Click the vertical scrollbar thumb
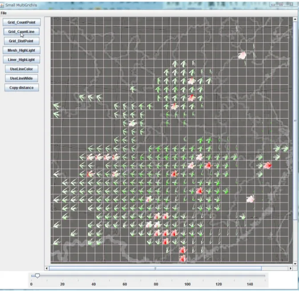The height and width of the screenshot is (292, 299). [x=295, y=120]
